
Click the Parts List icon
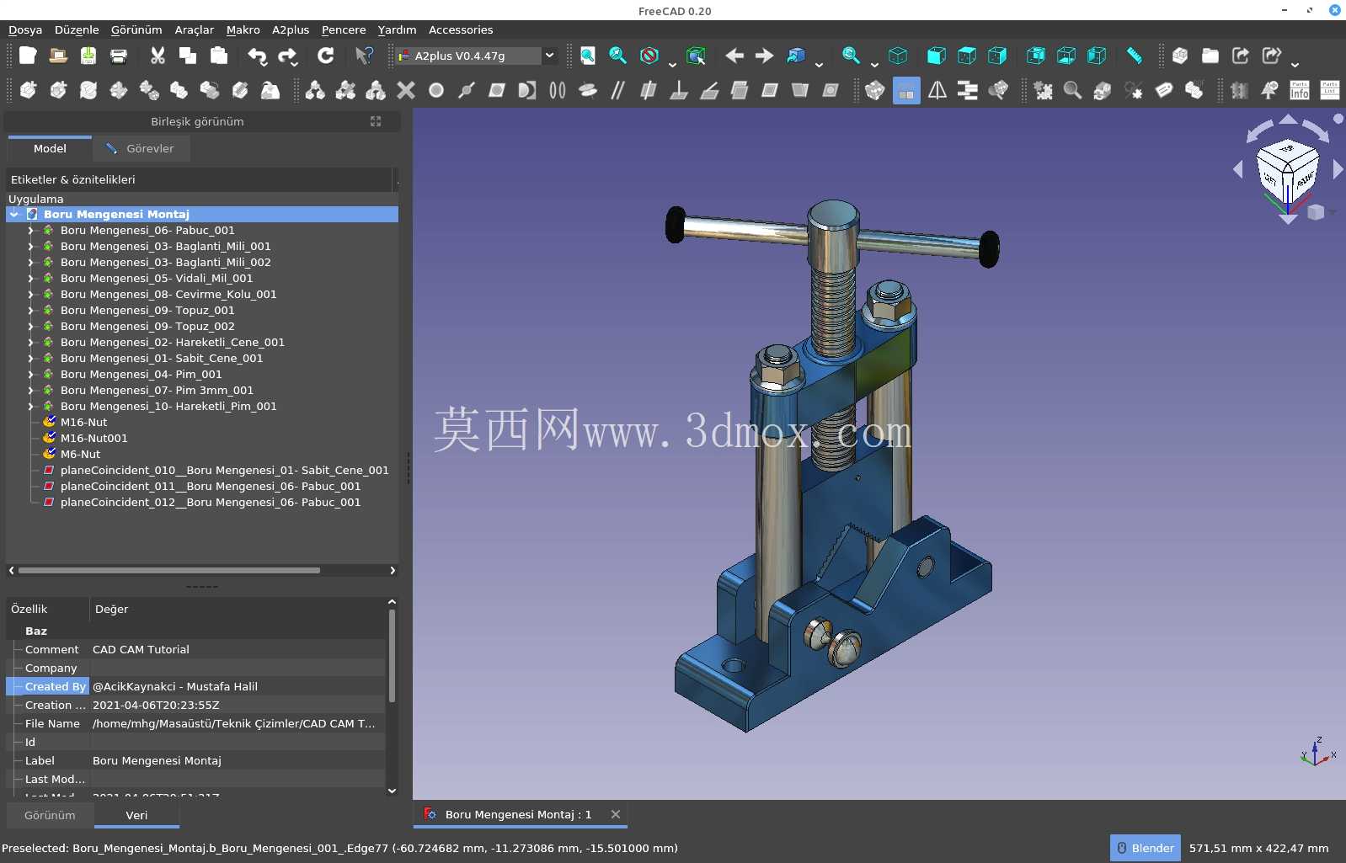click(x=1330, y=90)
